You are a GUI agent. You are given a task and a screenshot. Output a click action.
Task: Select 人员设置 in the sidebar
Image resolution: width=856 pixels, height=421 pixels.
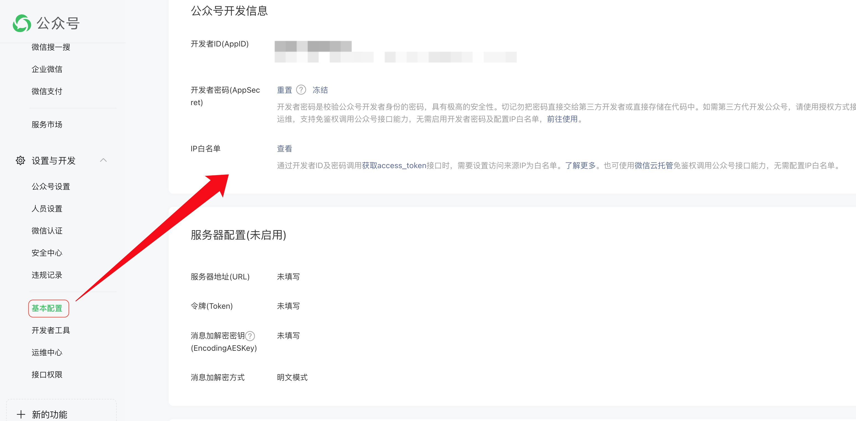tap(47, 209)
